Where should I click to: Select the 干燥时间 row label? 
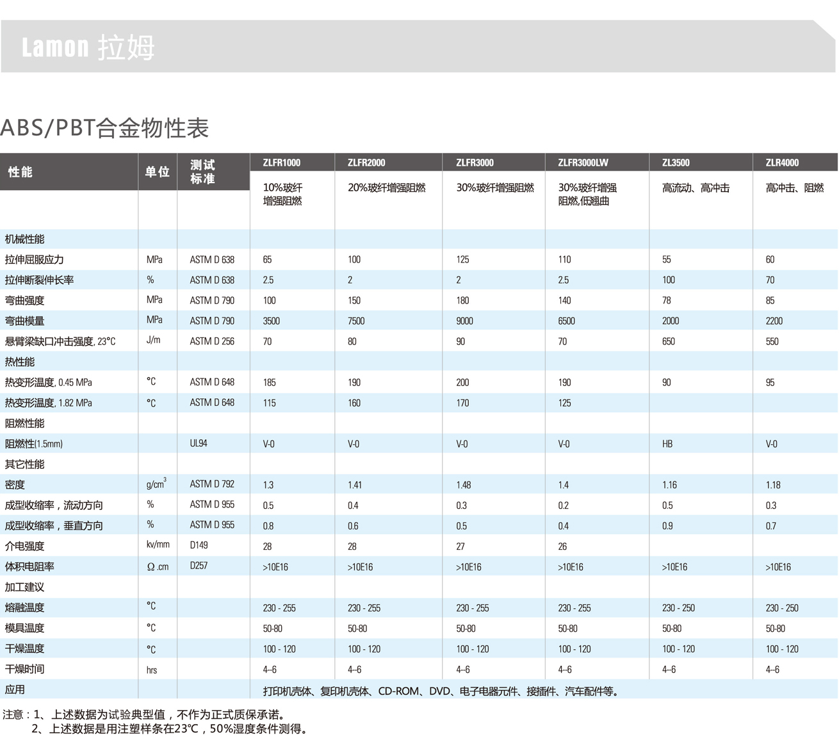25,669
